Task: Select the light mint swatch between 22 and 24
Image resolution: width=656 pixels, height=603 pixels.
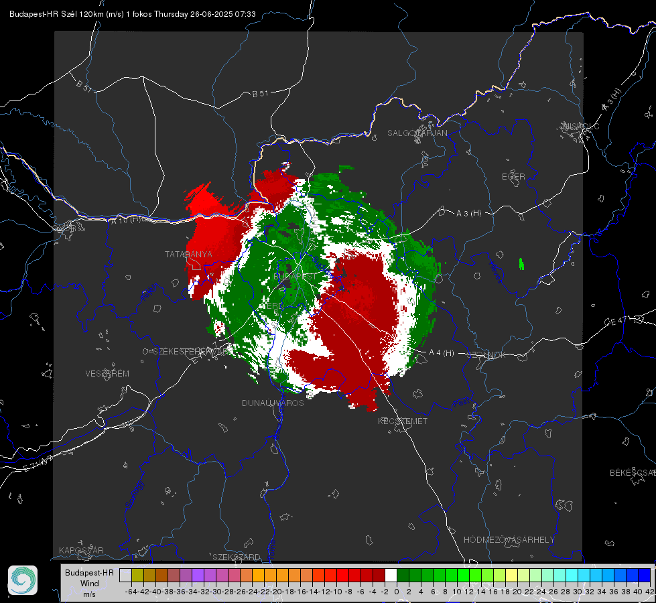Action: [535, 576]
